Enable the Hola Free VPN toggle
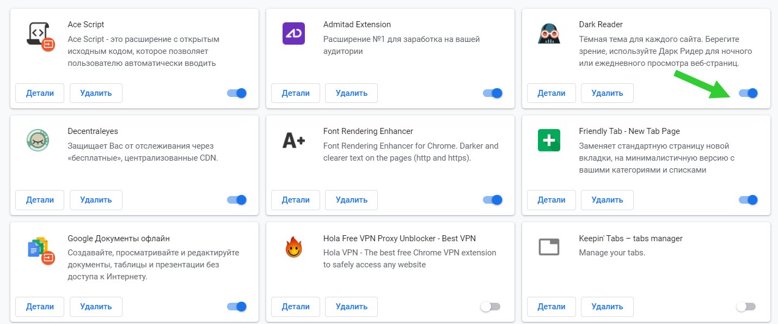Viewport: 778px width, 324px height. [490, 307]
